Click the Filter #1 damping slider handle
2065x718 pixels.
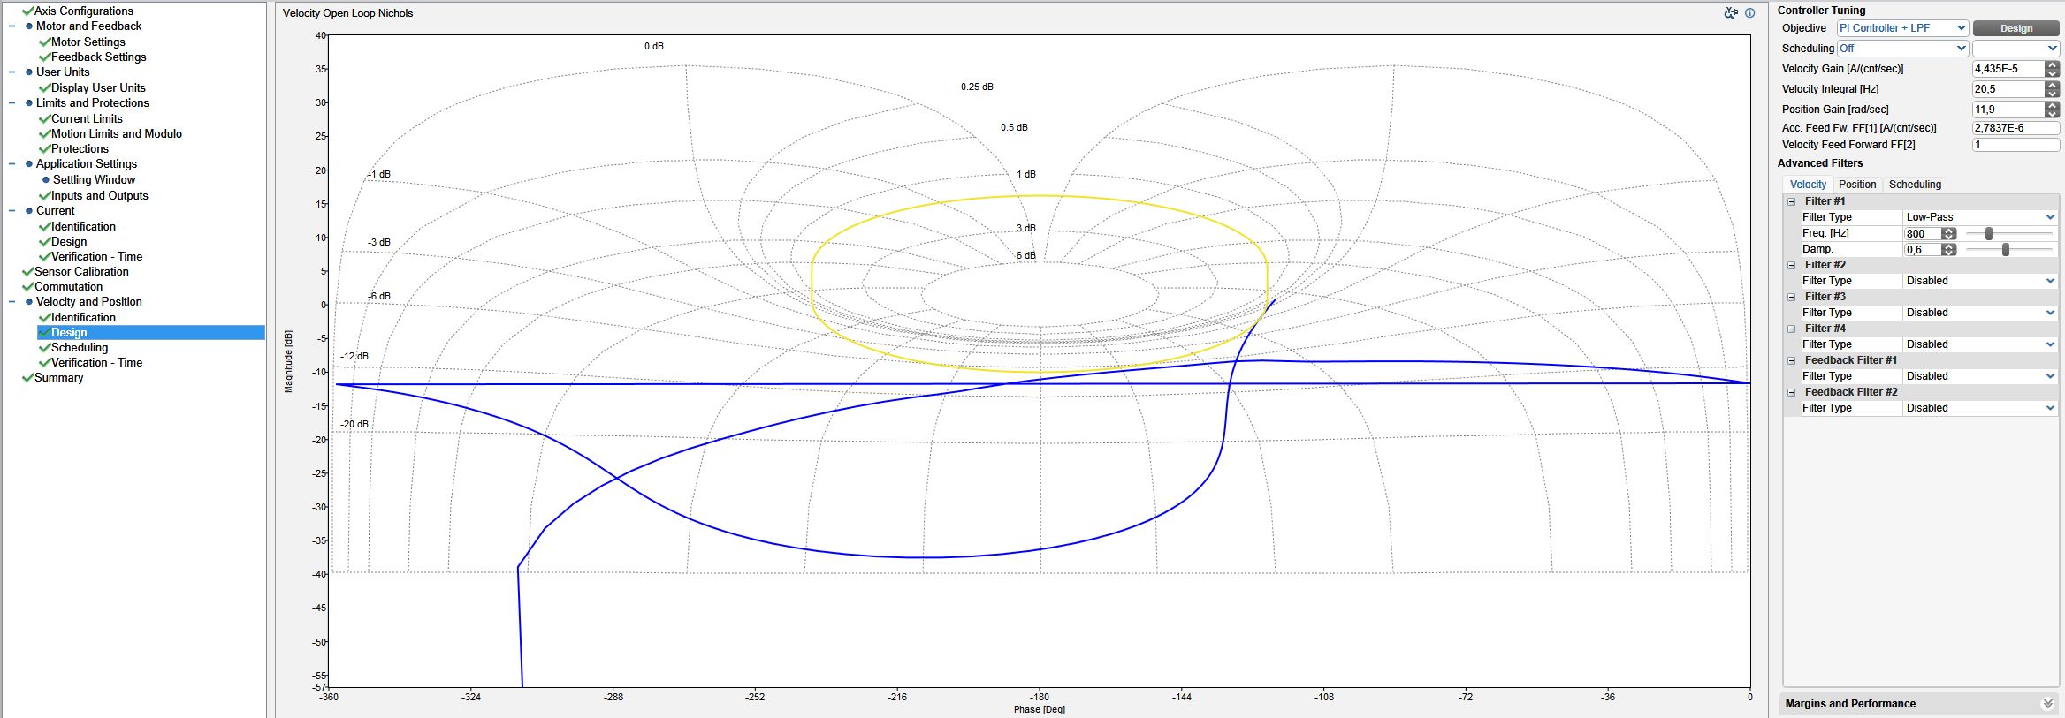point(2006,250)
